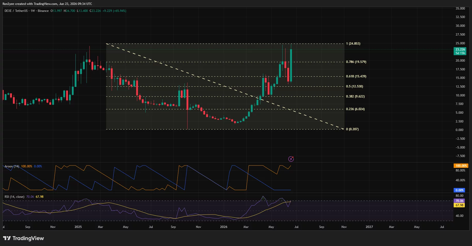472x246 pixels.
Task: Click the Fibonacci level 0.5 (12.530) label
Action: (x=354, y=86)
